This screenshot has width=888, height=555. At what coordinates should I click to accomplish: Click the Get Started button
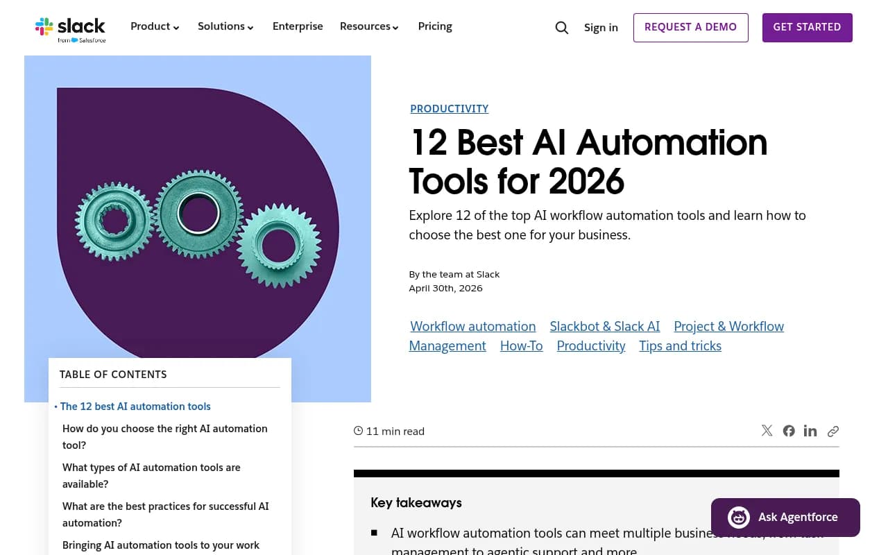tap(807, 28)
